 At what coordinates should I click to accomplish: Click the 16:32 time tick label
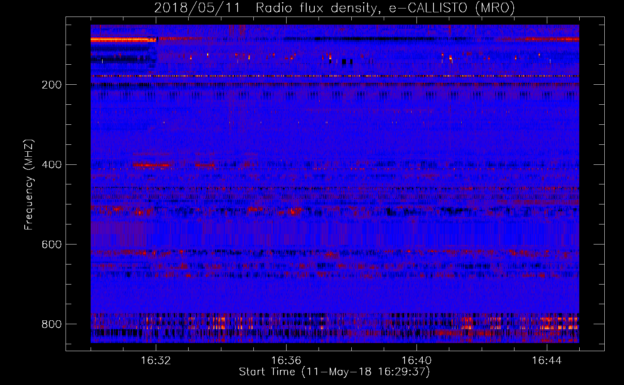[x=156, y=360]
